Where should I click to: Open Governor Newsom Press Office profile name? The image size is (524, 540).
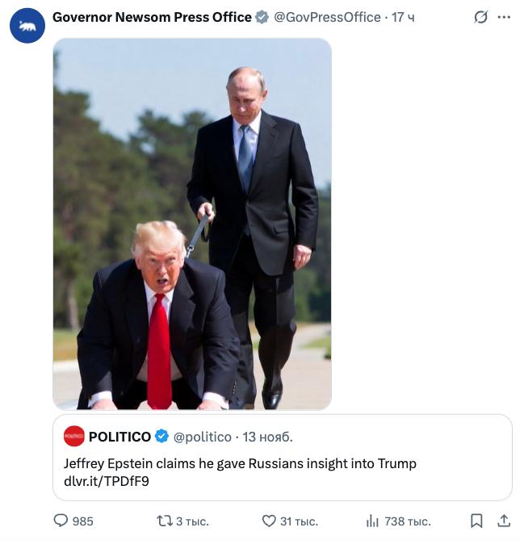click(x=152, y=17)
